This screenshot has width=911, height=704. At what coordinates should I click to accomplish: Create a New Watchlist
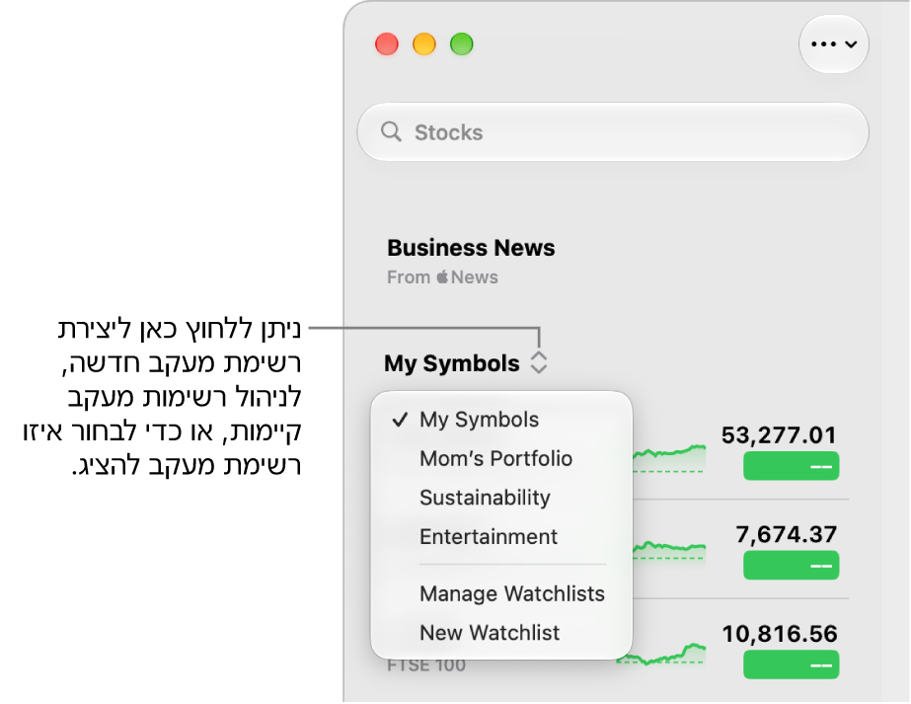tap(490, 632)
